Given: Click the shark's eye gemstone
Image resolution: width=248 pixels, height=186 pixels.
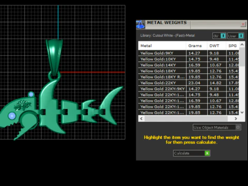Looking at the screenshot, I should (x=12, y=116).
